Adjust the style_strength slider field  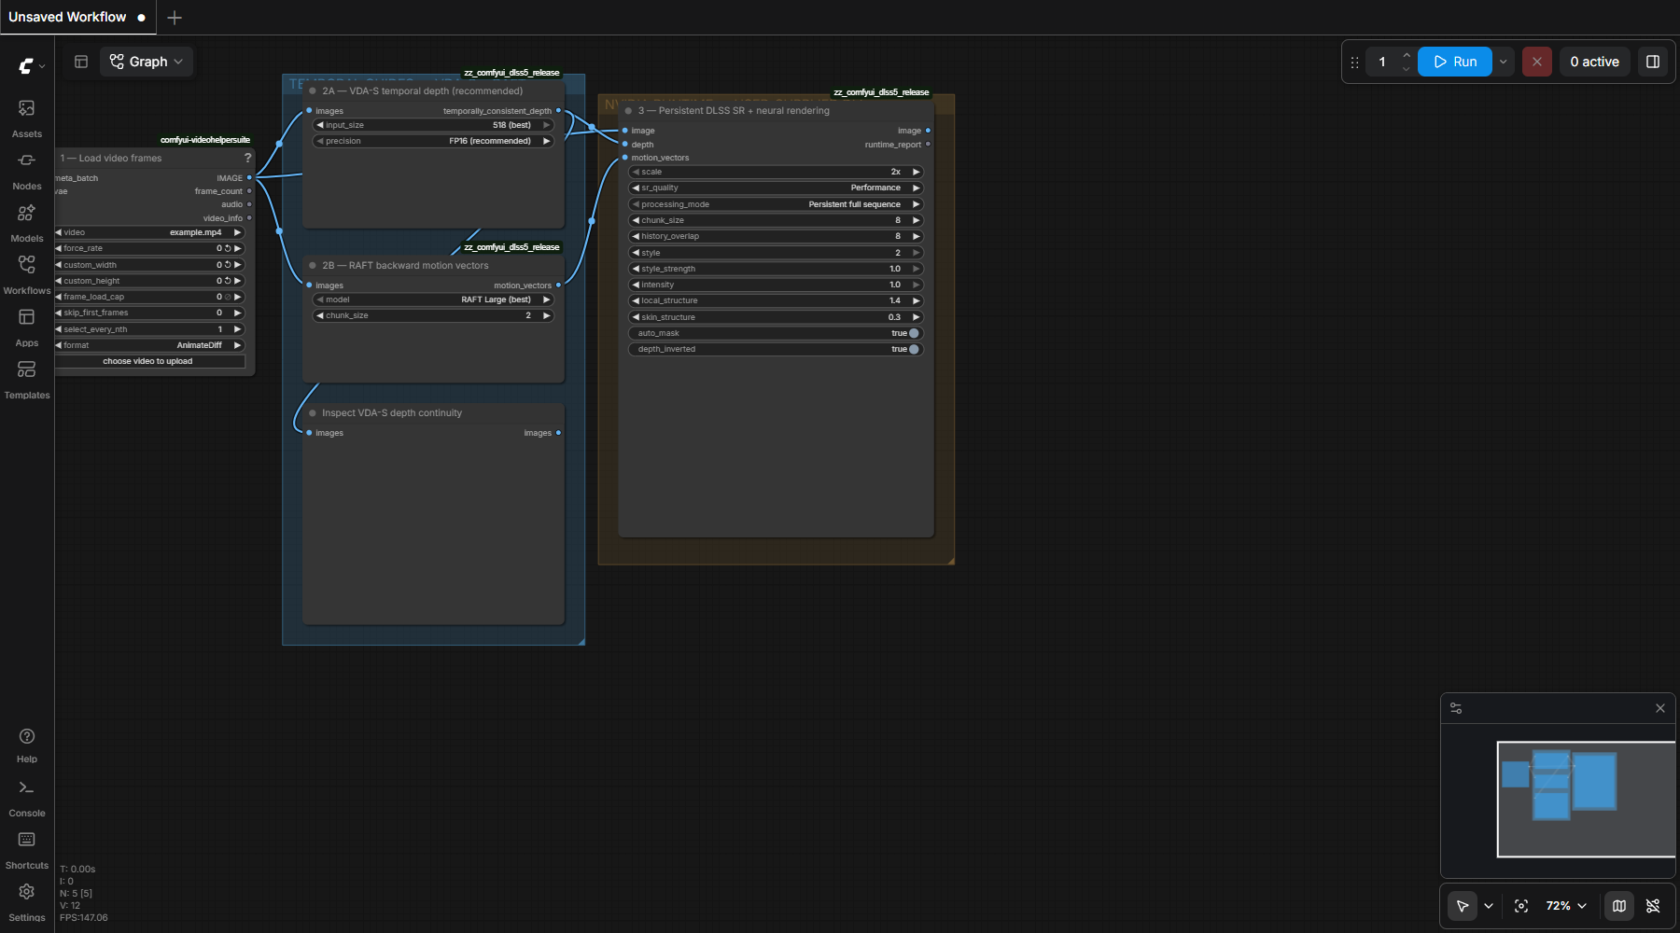click(x=776, y=269)
